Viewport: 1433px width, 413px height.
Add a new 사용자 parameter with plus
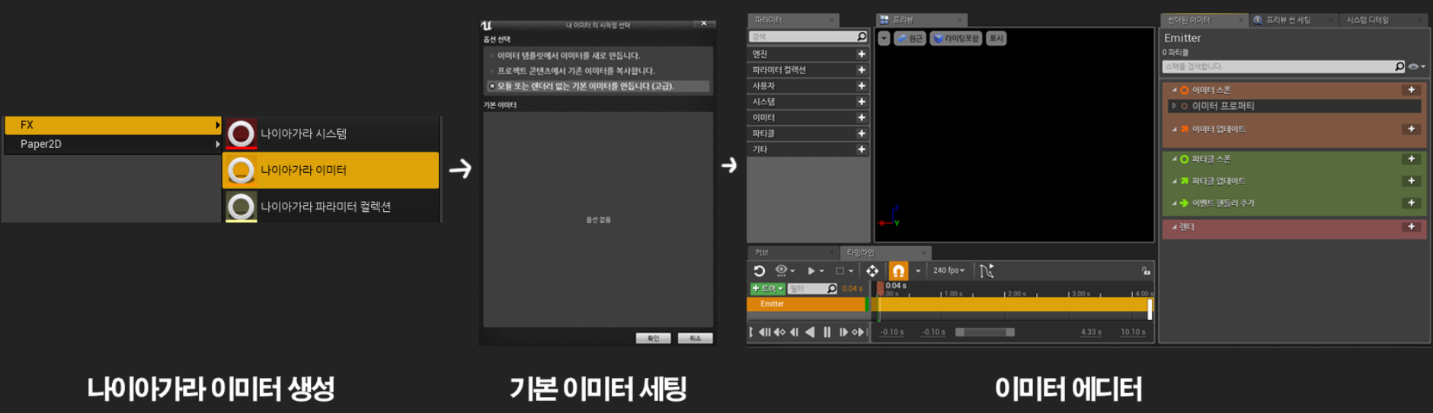click(x=862, y=86)
